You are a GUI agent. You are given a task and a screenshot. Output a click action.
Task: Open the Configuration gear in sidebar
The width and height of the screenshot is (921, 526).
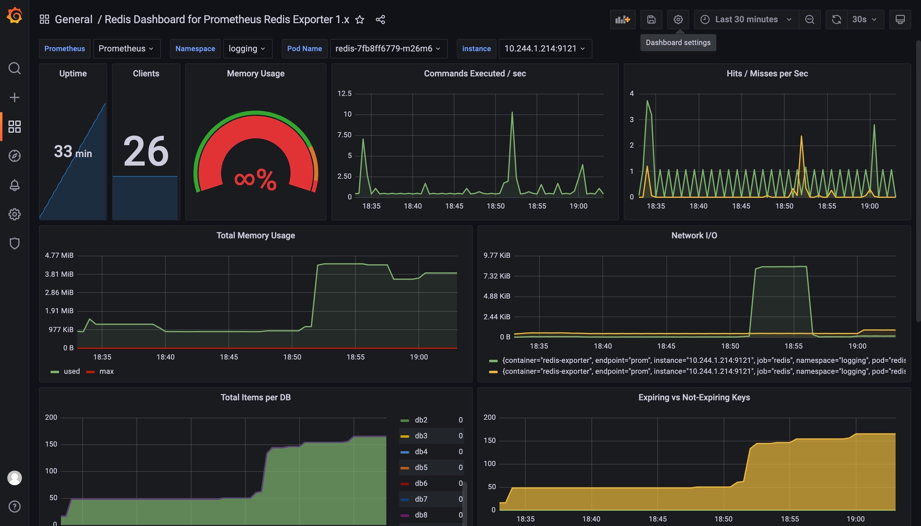point(14,214)
